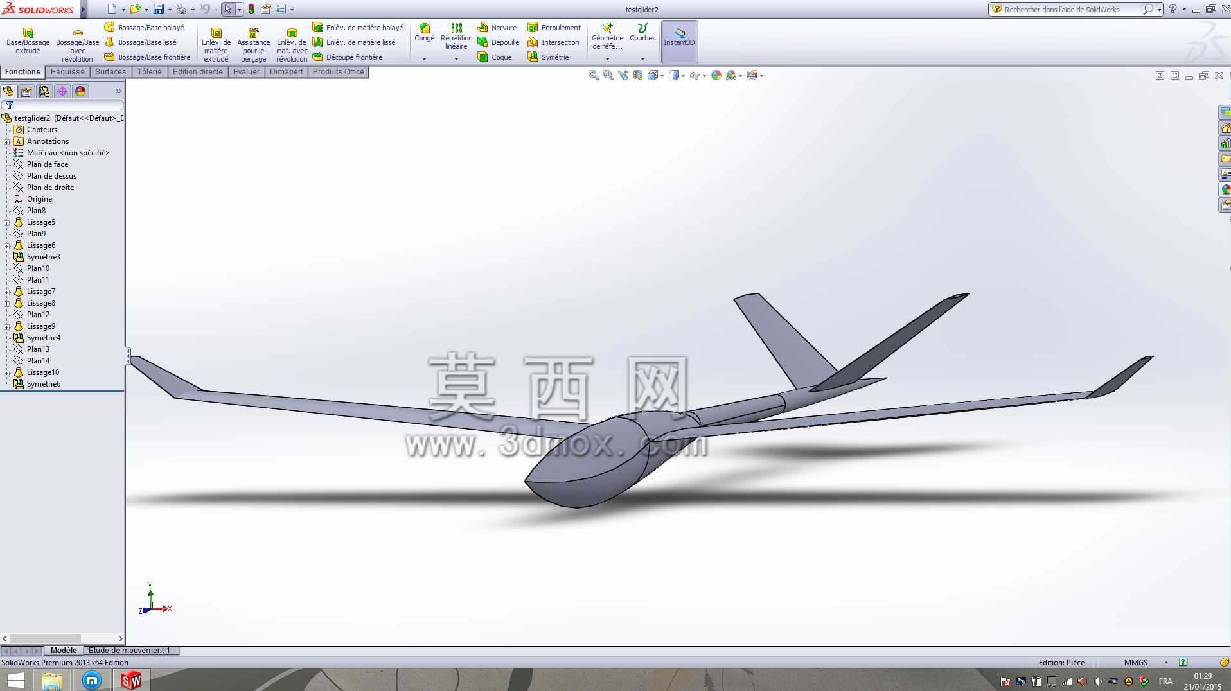1231x691 pixels.
Task: Open the Répétition linéaire dropdown arrow
Action: (456, 59)
